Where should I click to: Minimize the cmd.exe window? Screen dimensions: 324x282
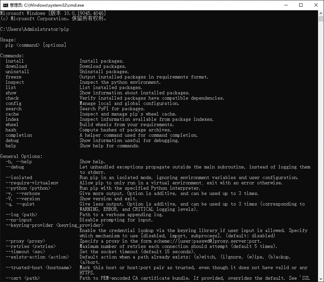(286, 5)
